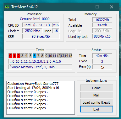
Task: Select gray test box 12
Action: tap(58, 56)
